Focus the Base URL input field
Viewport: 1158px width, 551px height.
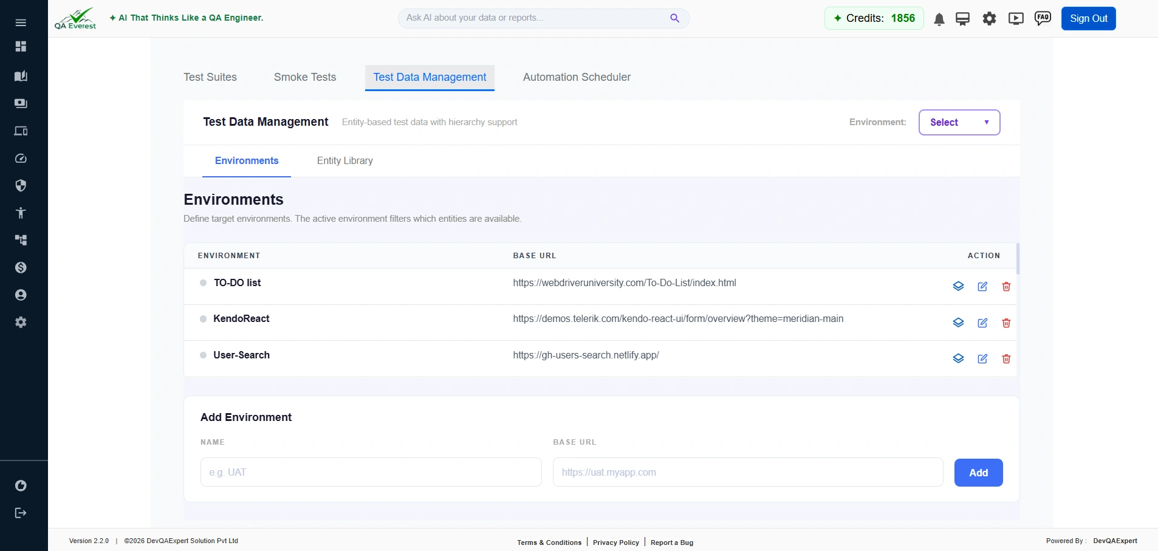(748, 472)
